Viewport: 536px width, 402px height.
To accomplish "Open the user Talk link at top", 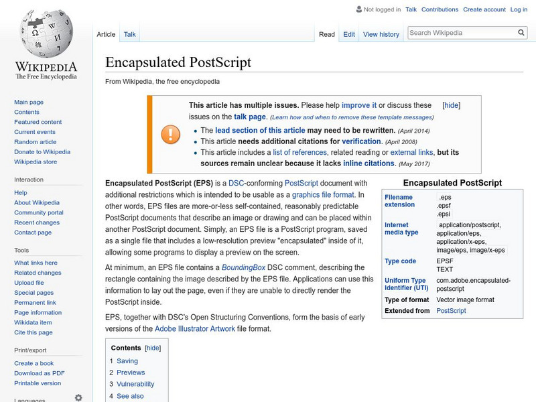I will (411, 9).
